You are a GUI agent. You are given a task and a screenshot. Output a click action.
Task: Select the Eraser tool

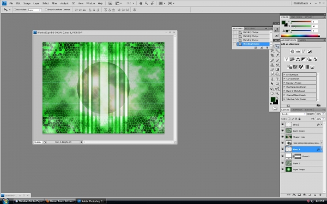tap(272, 70)
